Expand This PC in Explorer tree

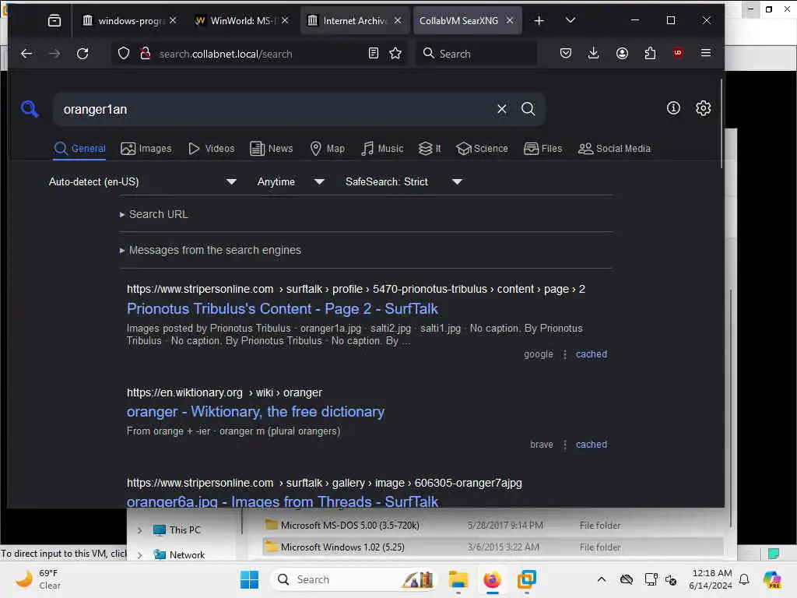point(140,529)
